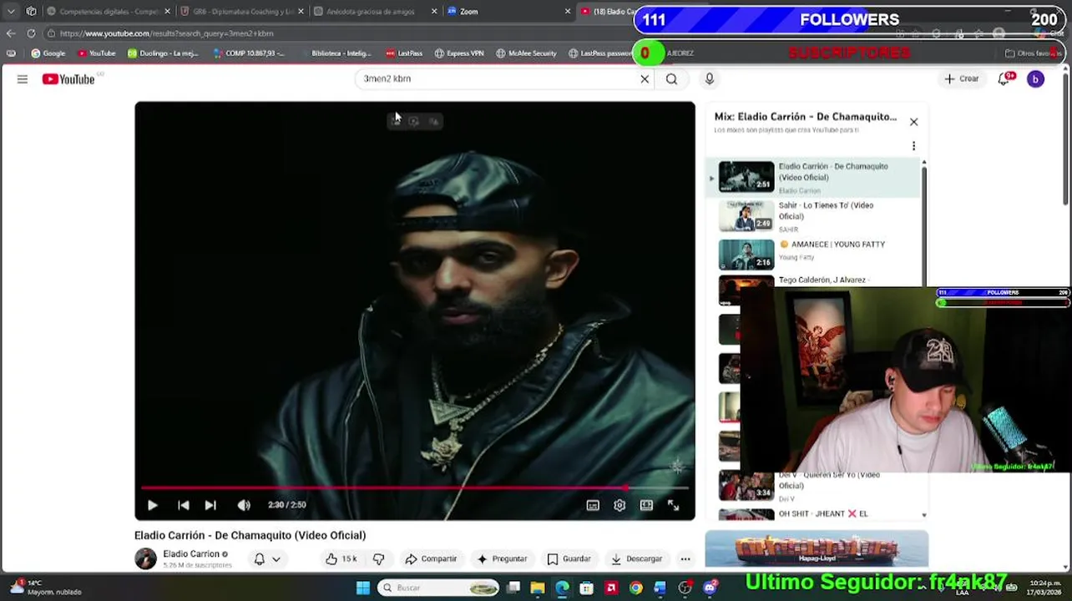The height and width of the screenshot is (601, 1072).
Task: Click Descargar to download the video
Action: tap(636, 559)
